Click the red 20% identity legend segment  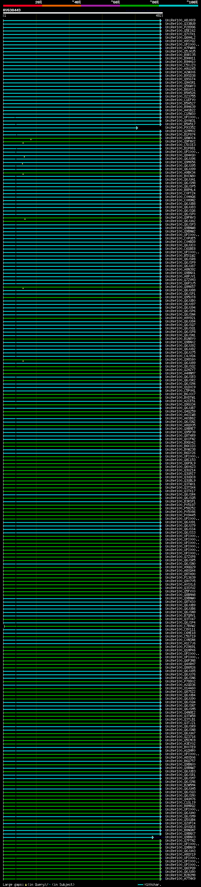tap(22, 6)
